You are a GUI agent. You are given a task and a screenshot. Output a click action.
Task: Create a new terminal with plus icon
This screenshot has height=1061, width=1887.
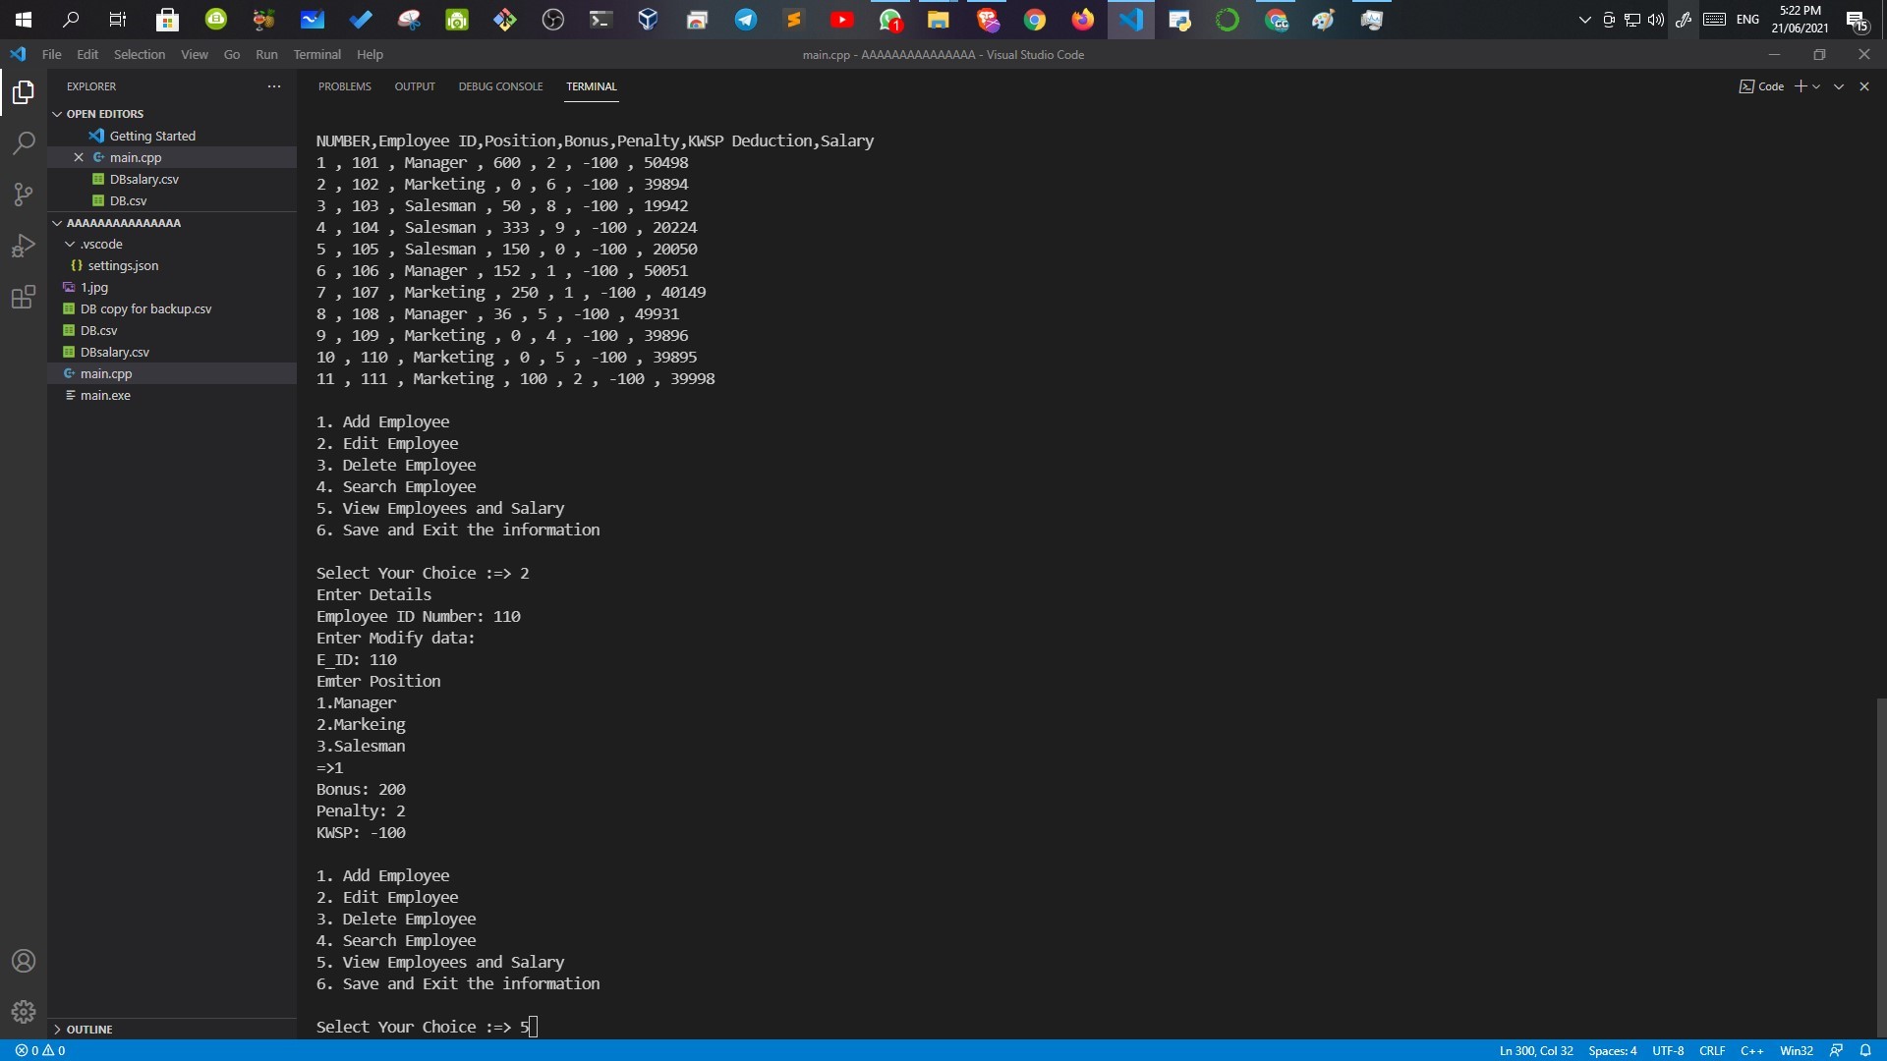1801,86
